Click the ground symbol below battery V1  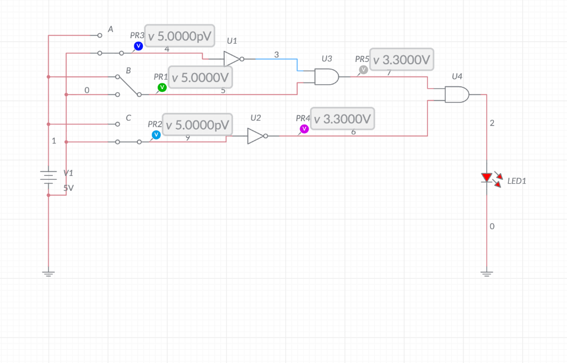[x=49, y=273]
